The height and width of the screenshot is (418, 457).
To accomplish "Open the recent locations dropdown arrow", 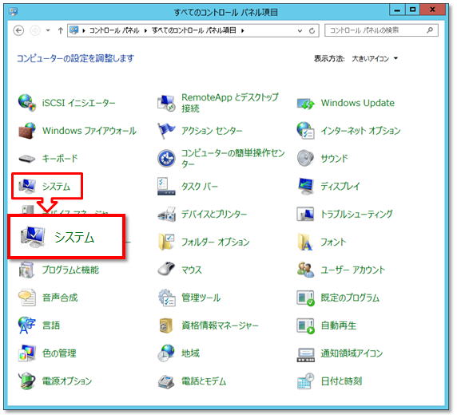I will click(48, 30).
